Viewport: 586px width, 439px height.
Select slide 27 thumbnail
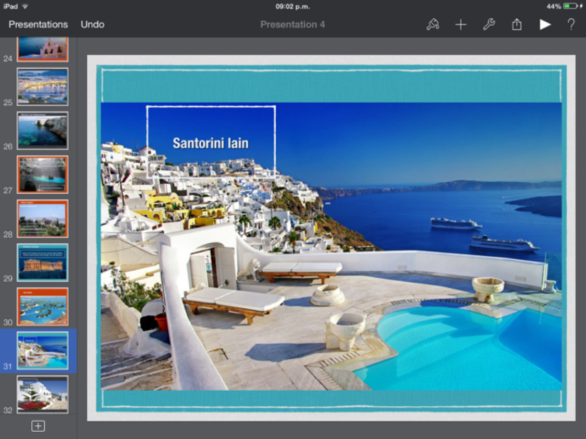pos(42,174)
